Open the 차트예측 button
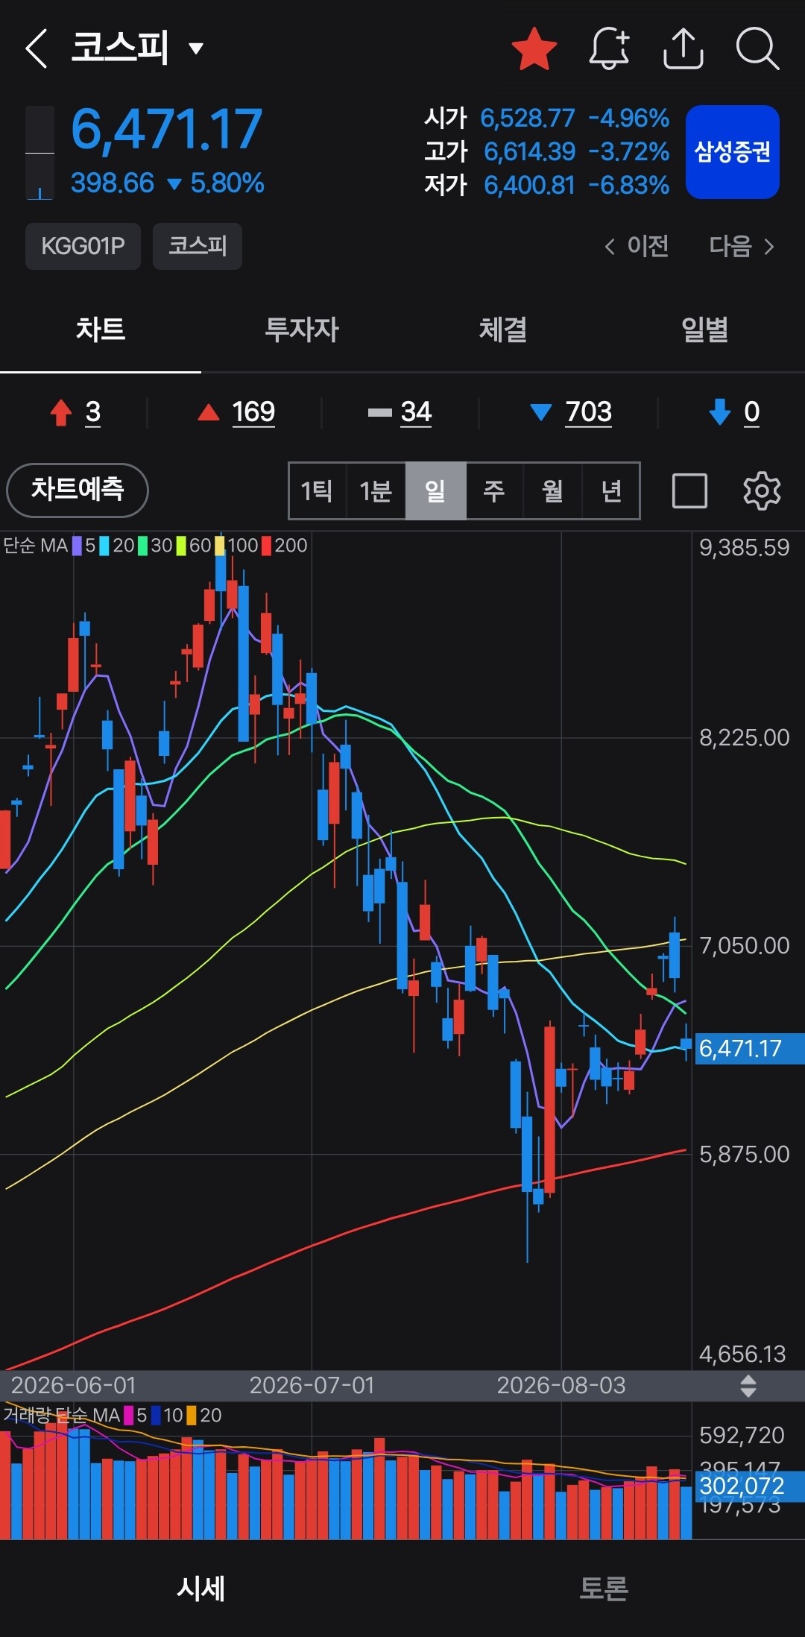This screenshot has width=805, height=1637. [78, 490]
